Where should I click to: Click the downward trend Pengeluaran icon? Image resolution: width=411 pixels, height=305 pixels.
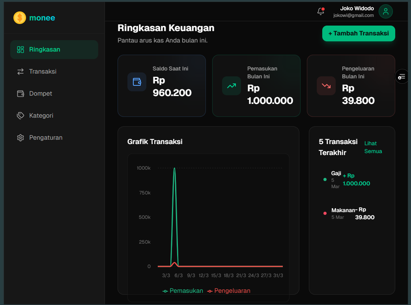tap(326, 86)
